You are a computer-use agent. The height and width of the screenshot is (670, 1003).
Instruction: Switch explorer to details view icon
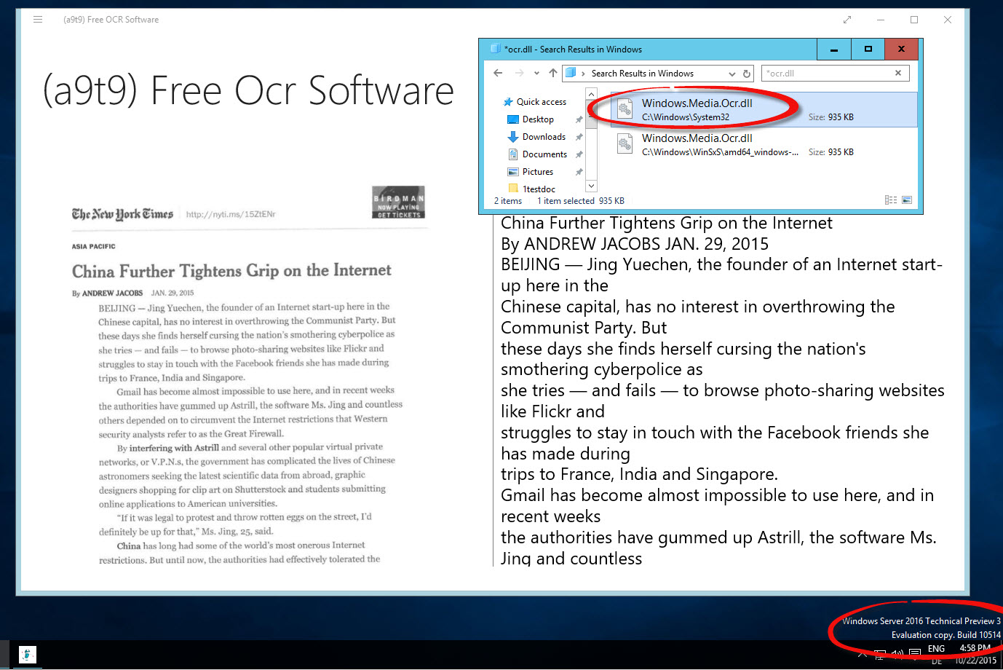pyautogui.click(x=891, y=200)
